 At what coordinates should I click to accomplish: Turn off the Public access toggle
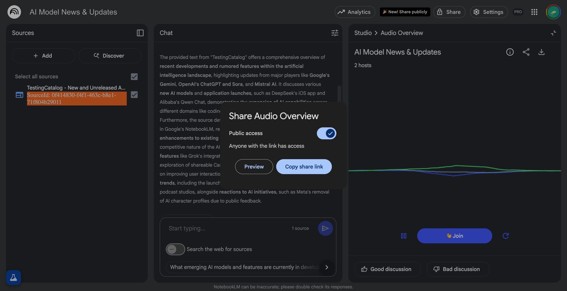(x=326, y=133)
